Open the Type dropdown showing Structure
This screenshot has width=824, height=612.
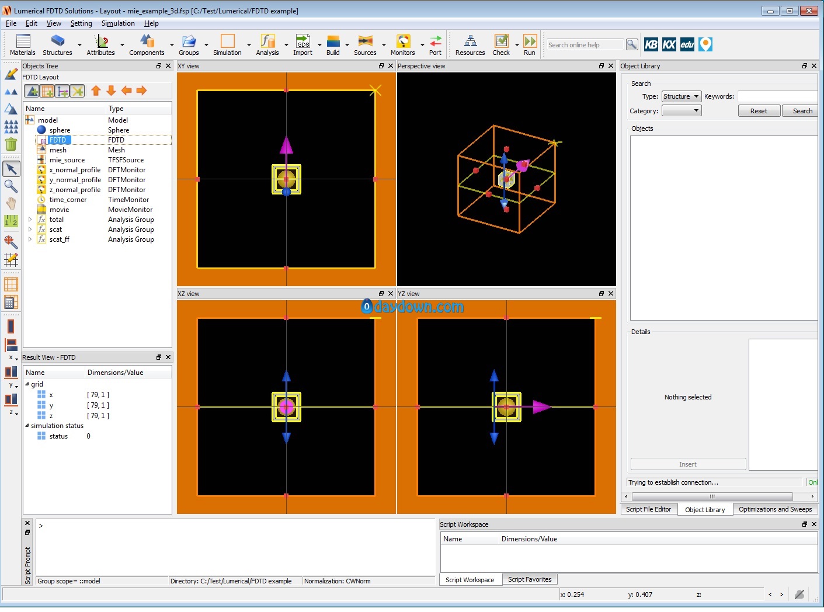681,96
